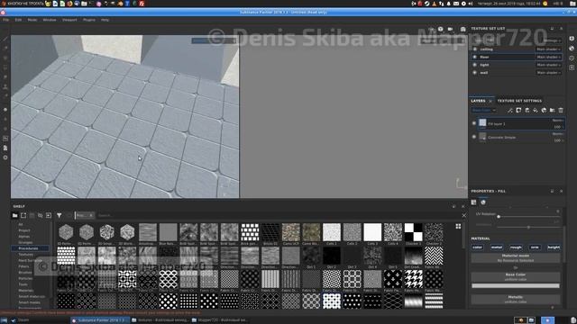The height and width of the screenshot is (324, 577).
Task: Open the fill projection icon in Properties
Action: (x=474, y=202)
